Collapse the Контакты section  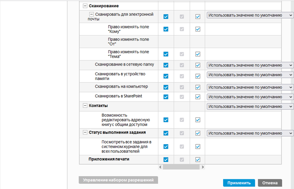85,106
